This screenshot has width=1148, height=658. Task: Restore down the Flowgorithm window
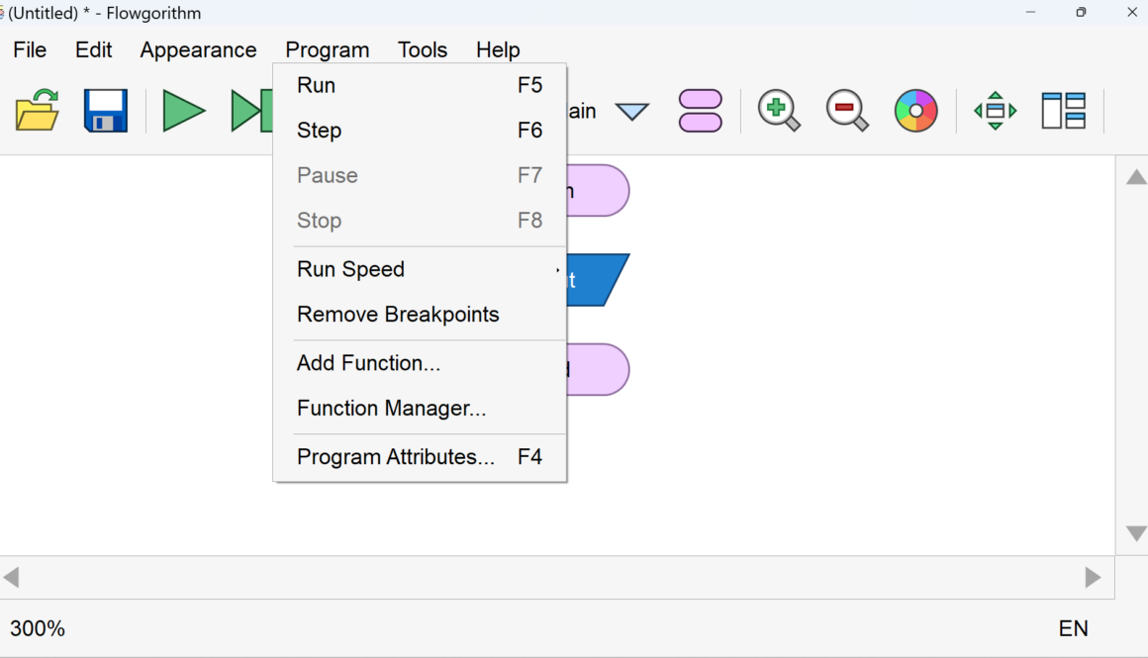coord(1082,13)
